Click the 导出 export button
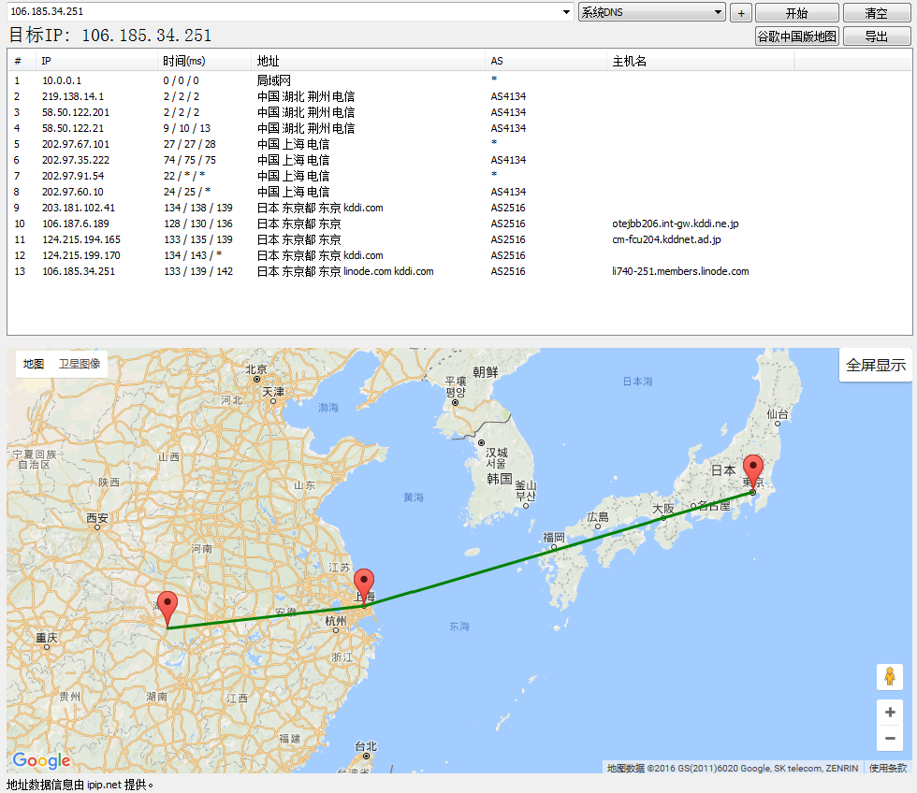The height and width of the screenshot is (793, 917). tap(876, 36)
